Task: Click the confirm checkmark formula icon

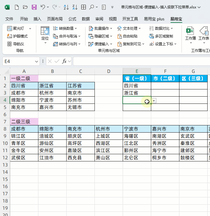Action: pos(57,61)
